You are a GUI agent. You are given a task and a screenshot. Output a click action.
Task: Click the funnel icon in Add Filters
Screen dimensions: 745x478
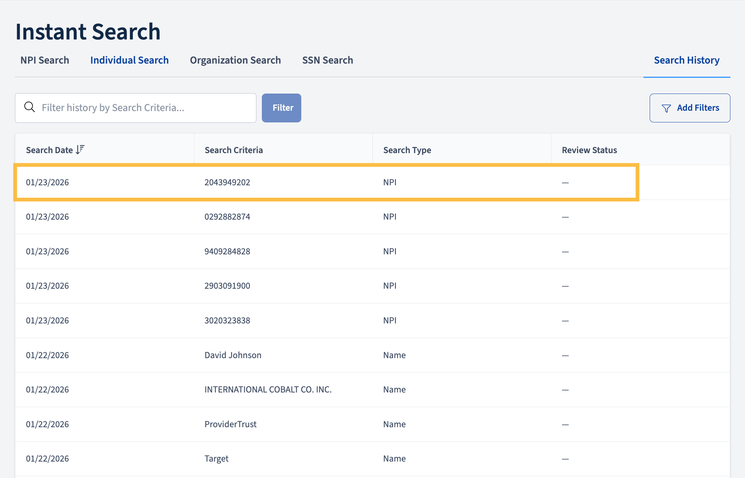click(666, 108)
